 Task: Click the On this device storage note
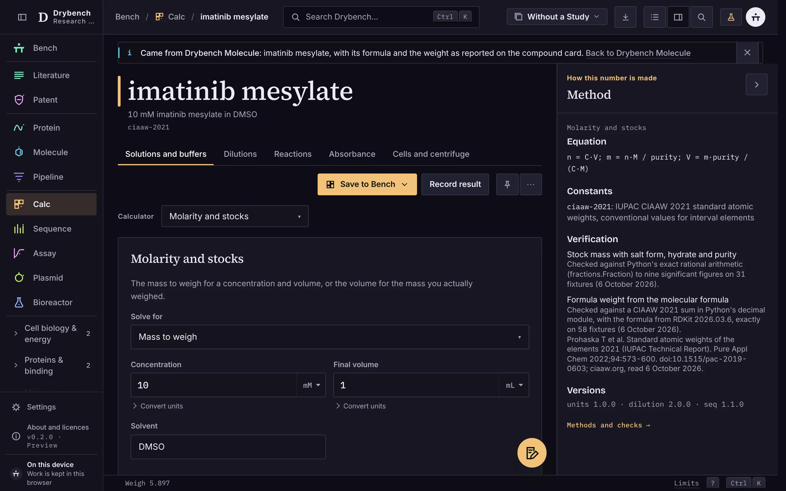(x=51, y=473)
